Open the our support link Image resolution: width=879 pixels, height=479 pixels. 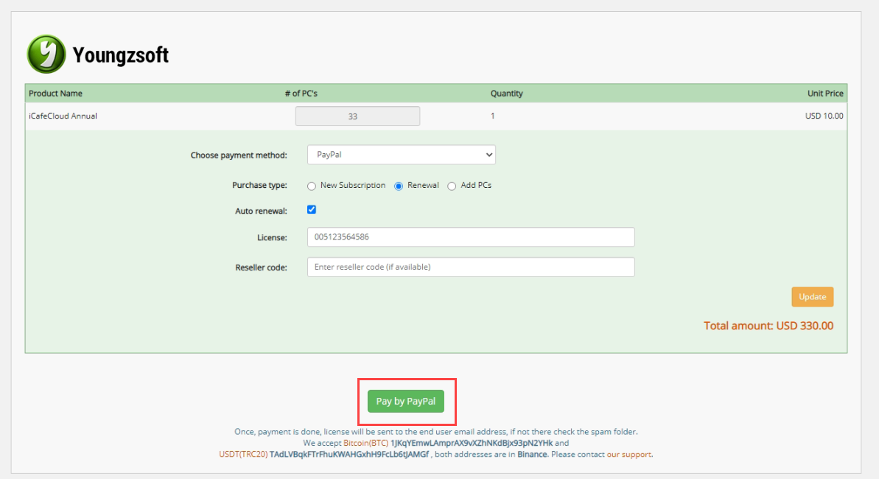coord(629,455)
